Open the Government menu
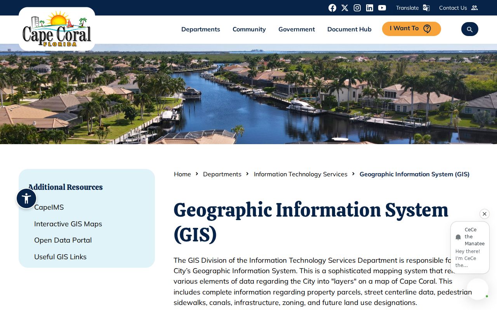 tap(297, 29)
